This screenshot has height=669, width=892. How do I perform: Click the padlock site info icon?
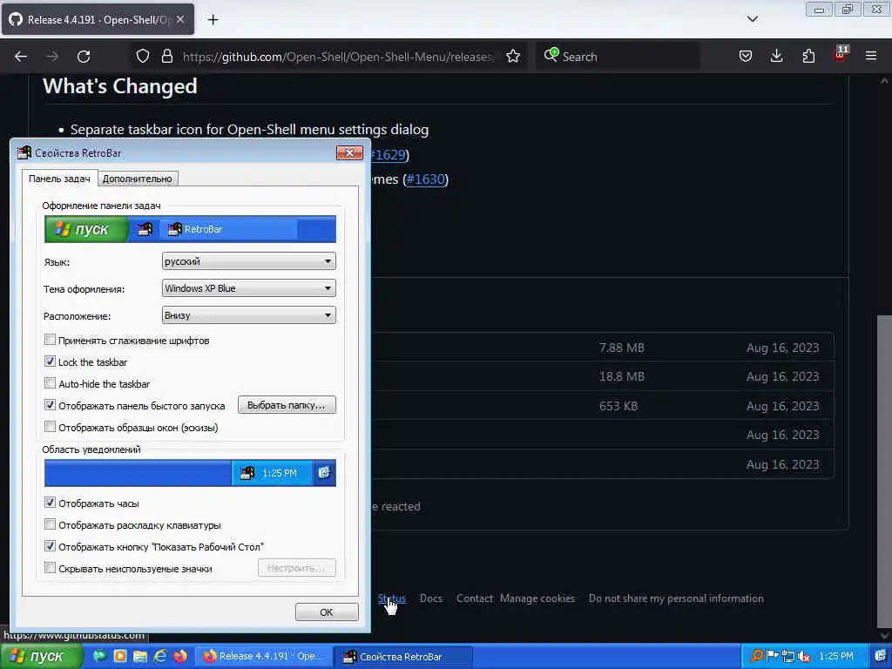click(166, 57)
